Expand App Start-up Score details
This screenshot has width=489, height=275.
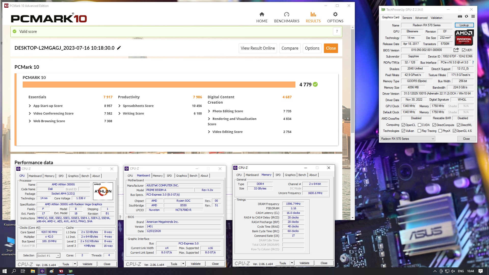(30, 106)
